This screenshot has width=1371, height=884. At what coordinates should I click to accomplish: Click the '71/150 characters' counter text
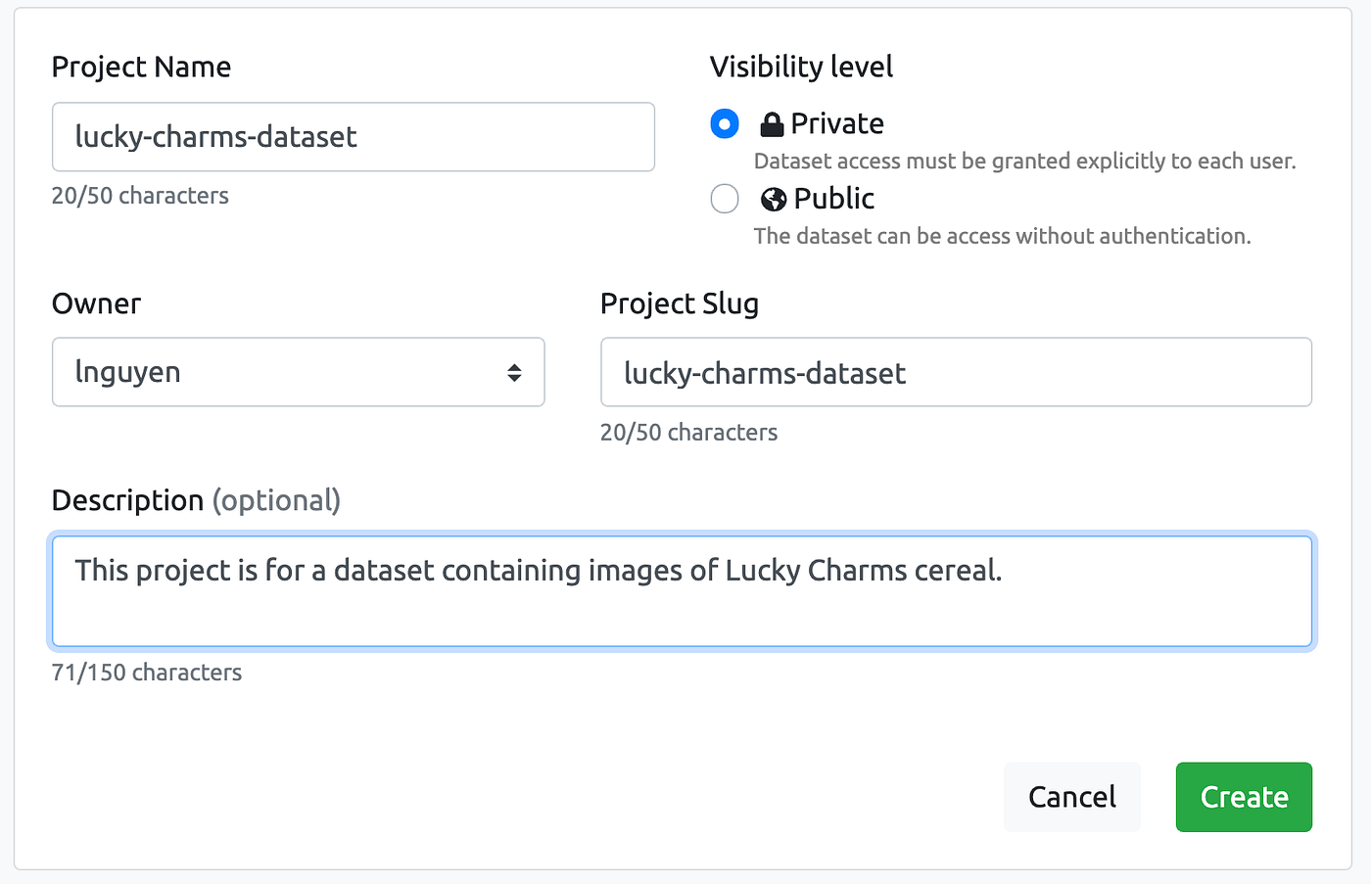click(x=147, y=673)
